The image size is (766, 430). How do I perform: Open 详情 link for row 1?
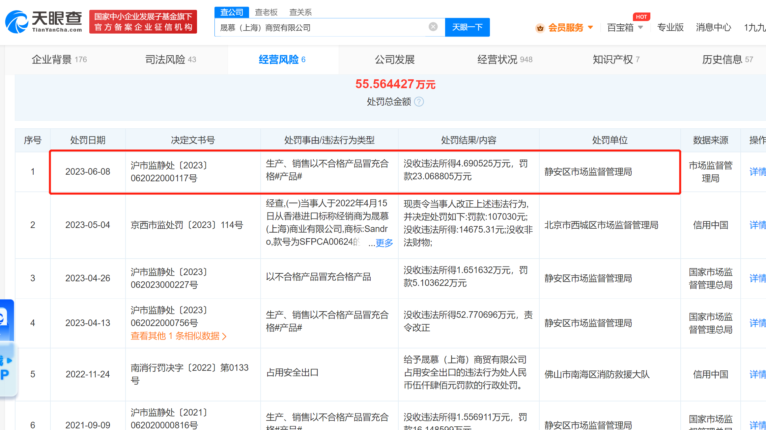pos(757,171)
